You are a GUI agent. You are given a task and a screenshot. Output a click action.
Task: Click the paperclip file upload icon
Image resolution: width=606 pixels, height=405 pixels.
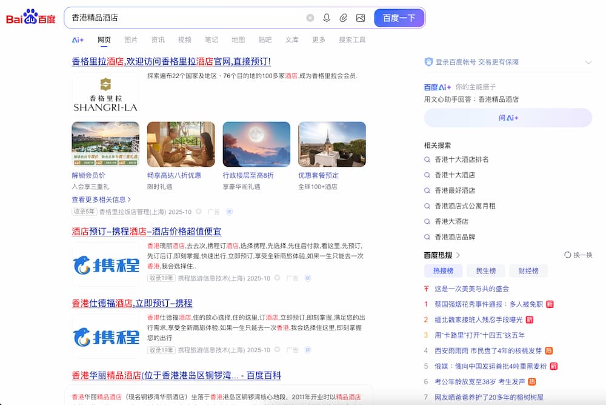click(343, 18)
